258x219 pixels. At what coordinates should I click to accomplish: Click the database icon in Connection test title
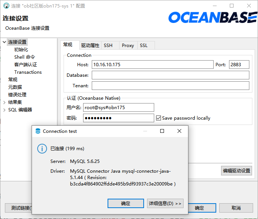[38, 131]
